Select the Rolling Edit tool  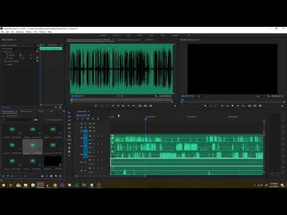point(69,124)
